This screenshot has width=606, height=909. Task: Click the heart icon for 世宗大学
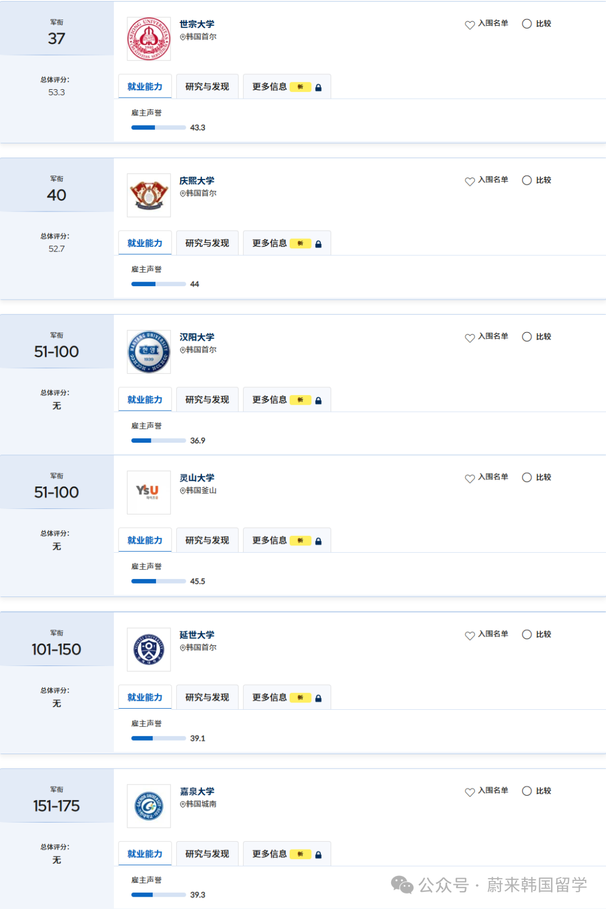(x=470, y=25)
